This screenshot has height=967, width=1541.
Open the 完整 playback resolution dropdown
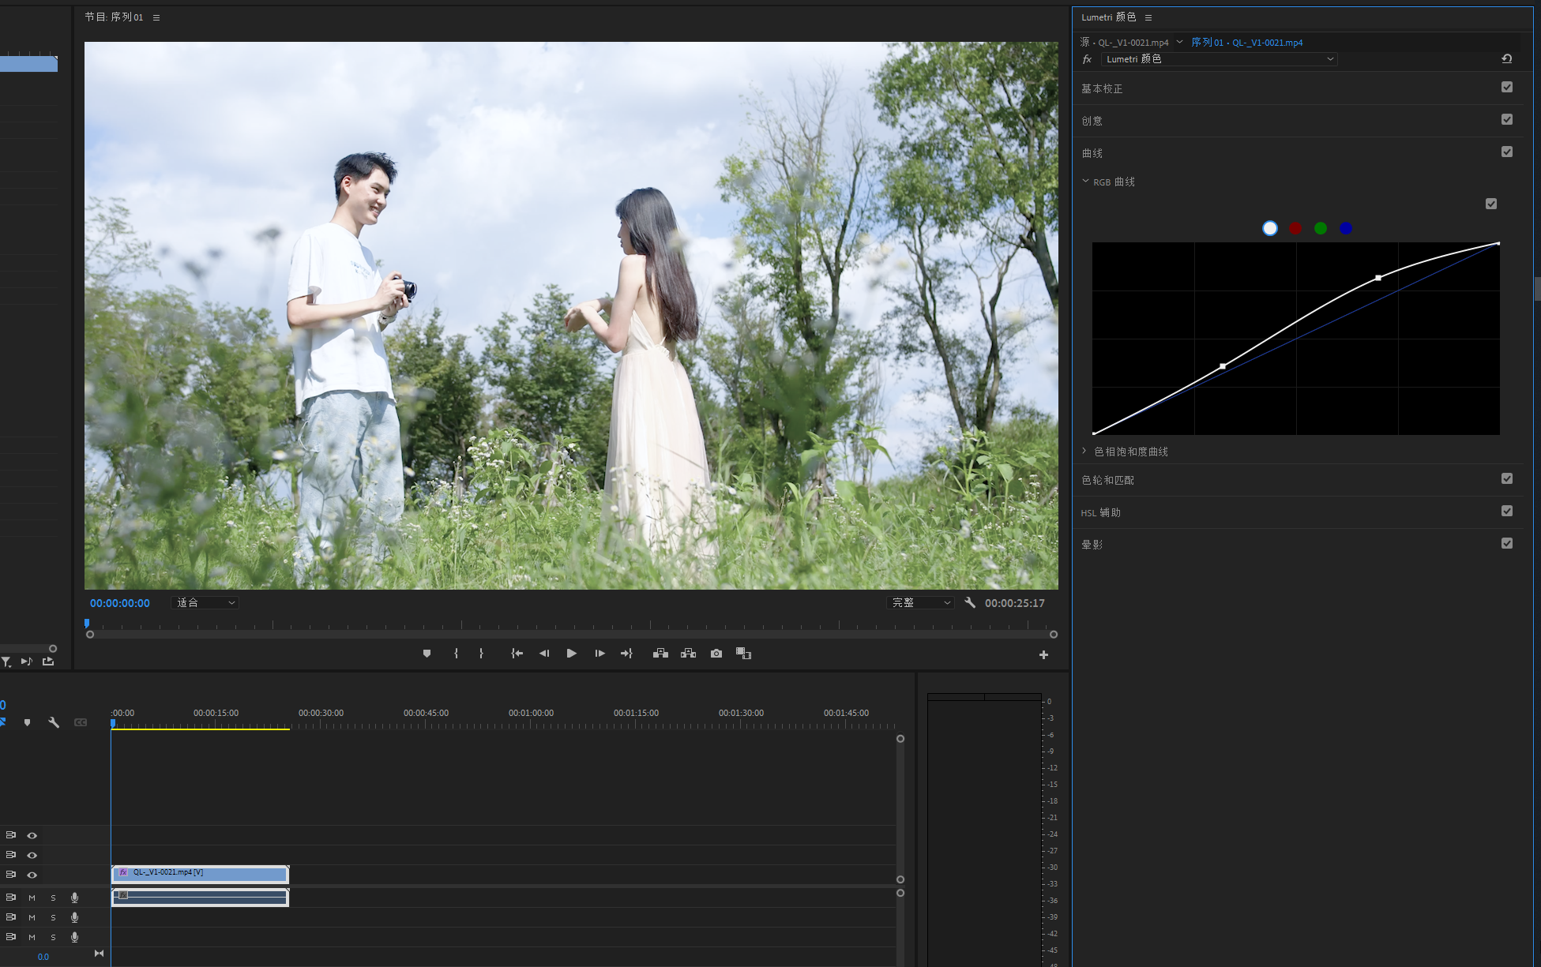click(920, 602)
